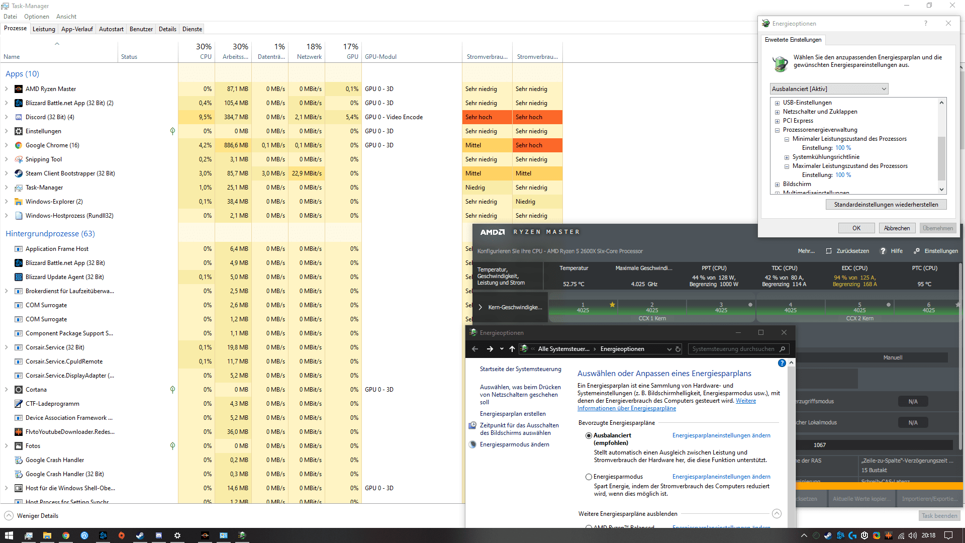Click the question mark in Energieoptionen dialog title bar
Screen dimensions: 965x543
[x=925, y=23]
